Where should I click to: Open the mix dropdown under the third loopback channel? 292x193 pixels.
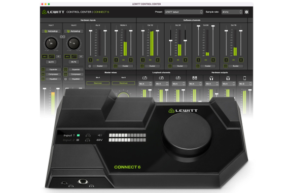(x=179, y=84)
